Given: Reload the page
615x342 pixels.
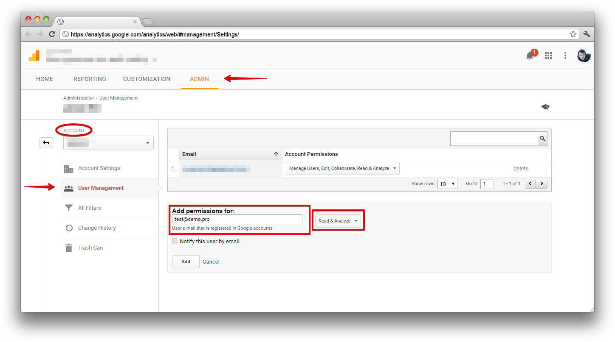Looking at the screenshot, I should [52, 34].
